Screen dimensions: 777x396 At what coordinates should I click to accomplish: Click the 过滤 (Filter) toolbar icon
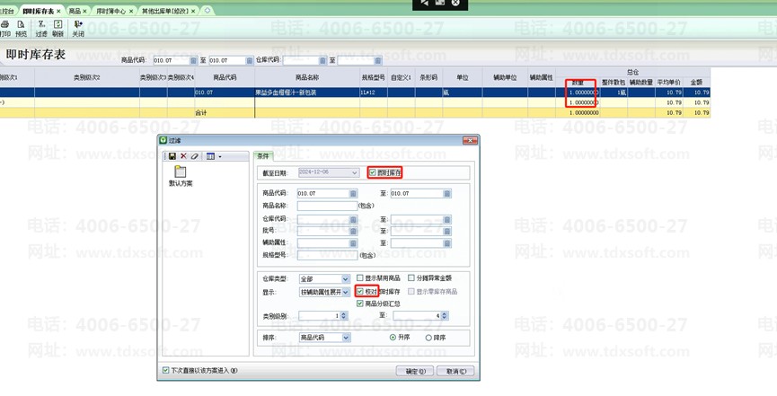point(41,28)
